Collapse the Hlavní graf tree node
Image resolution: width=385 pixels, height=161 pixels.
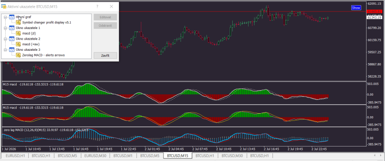[6, 17]
